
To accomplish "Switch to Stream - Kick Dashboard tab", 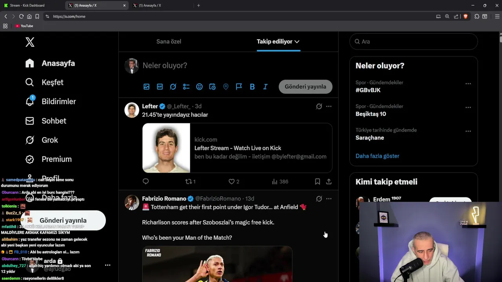I will click(32, 5).
